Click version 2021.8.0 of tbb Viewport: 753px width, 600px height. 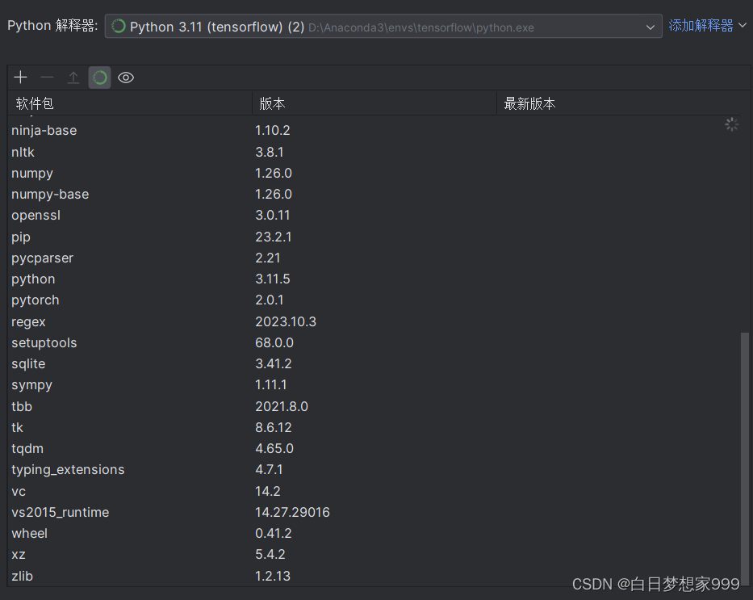[x=282, y=406]
